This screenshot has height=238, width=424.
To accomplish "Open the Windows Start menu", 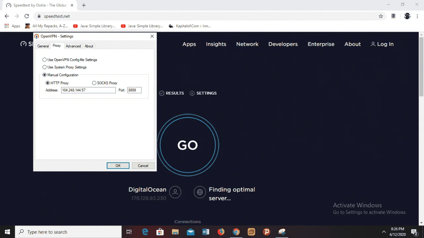I will (x=7, y=232).
